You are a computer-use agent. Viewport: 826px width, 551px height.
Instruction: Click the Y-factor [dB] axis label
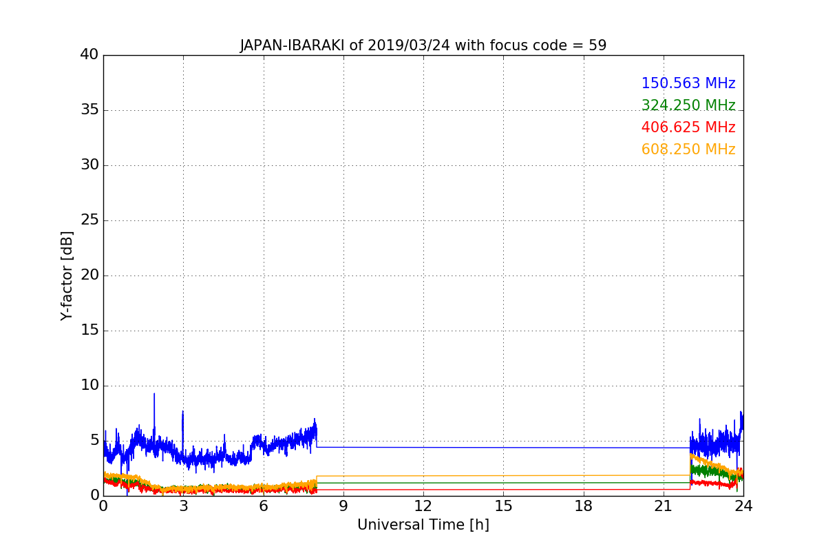pos(67,275)
